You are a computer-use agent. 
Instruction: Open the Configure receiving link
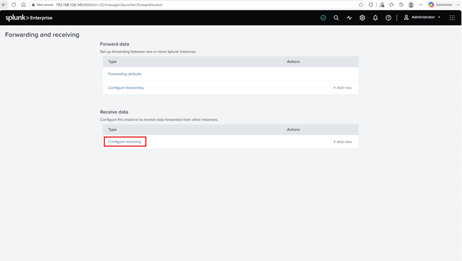[x=125, y=142]
